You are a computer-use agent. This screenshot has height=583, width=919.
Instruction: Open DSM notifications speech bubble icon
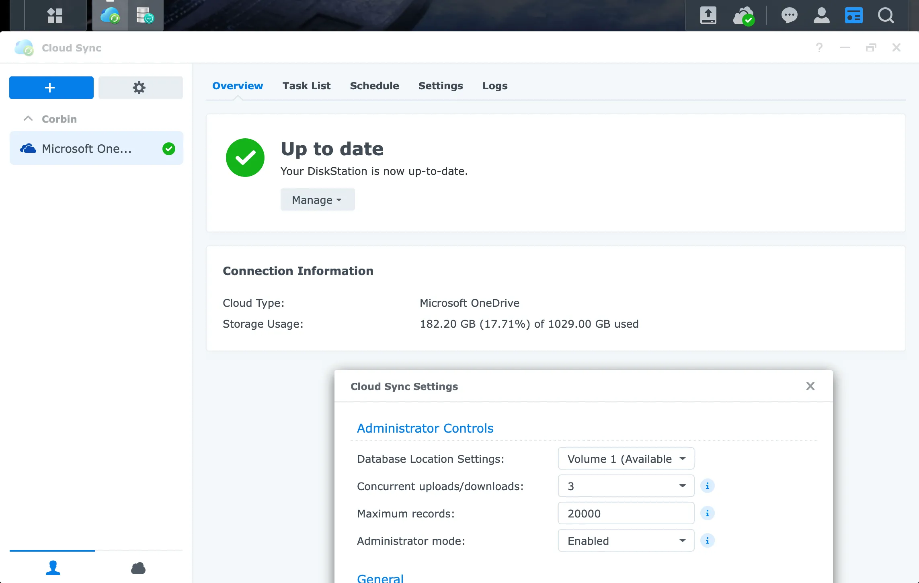(x=789, y=16)
